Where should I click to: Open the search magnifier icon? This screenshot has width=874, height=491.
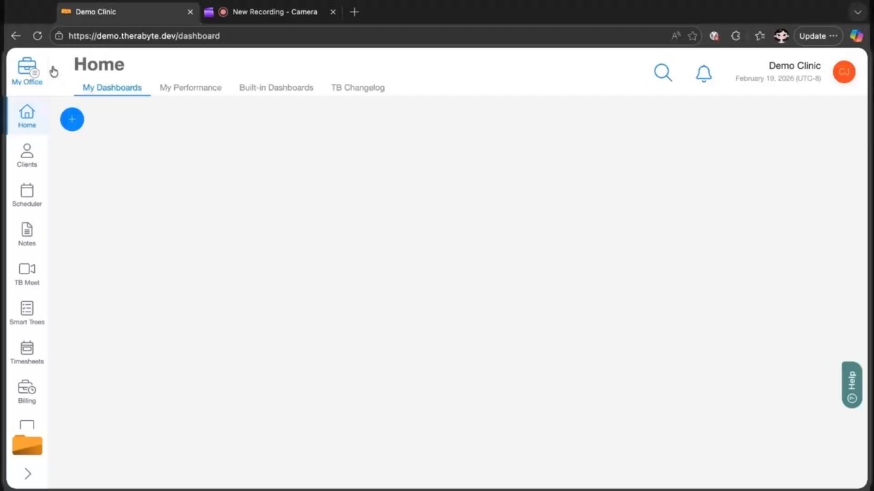coord(663,72)
